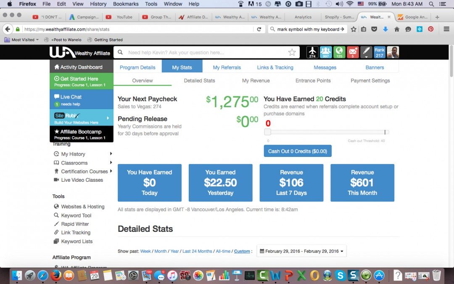Open the followers icon showing 997

(326, 53)
